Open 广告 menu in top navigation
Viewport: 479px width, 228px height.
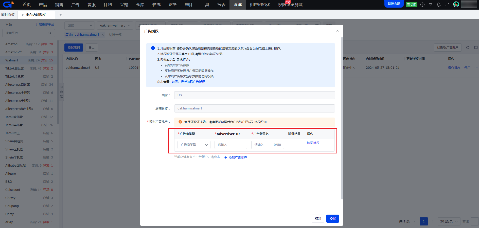click(75, 5)
